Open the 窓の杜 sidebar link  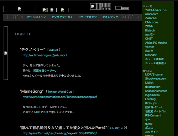click(x=149, y=51)
